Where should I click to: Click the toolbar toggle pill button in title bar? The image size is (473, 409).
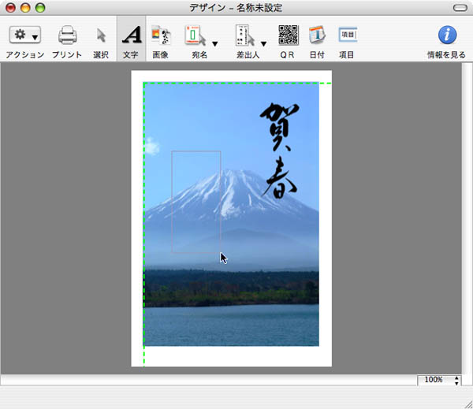(459, 7)
